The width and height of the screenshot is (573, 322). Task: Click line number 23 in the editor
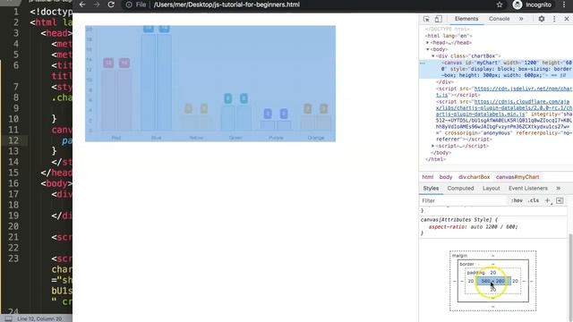point(13,258)
